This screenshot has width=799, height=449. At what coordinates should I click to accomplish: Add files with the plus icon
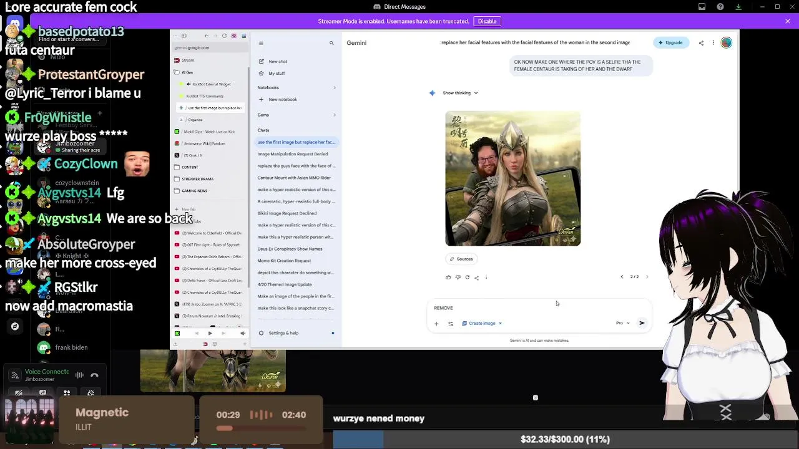436,324
